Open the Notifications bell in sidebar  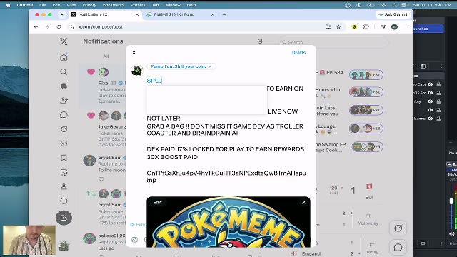64,86
